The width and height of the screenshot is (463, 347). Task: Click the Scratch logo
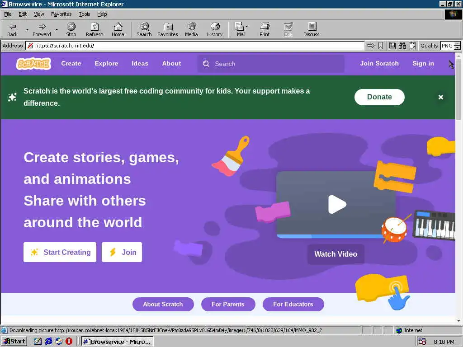(x=33, y=63)
